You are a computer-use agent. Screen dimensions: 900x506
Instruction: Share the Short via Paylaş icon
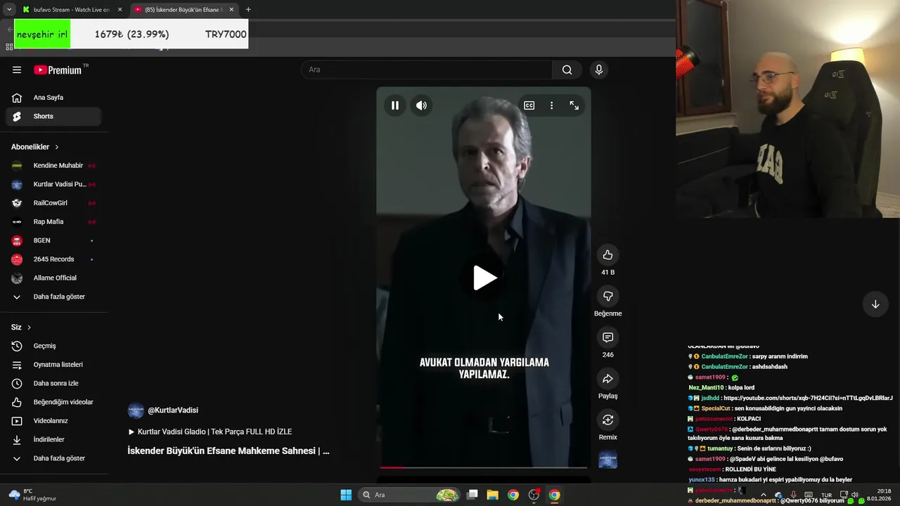coord(607,379)
